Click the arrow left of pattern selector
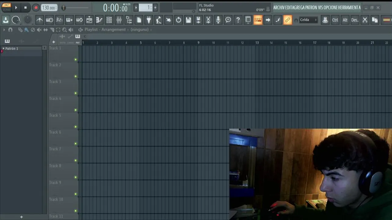This screenshot has height=220, width=392. click(136, 7)
